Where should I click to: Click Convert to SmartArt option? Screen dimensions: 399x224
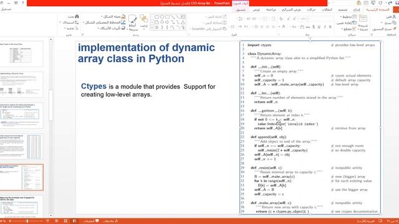pyautogui.click(x=208, y=29)
